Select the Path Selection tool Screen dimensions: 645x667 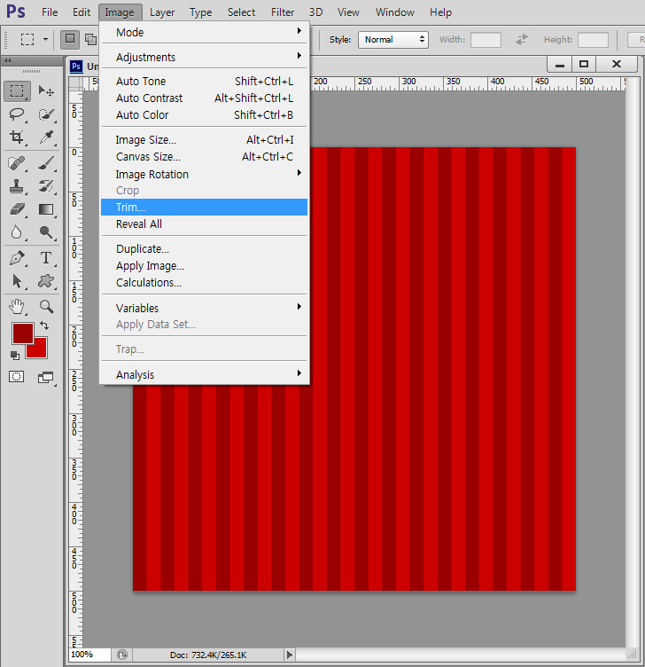pyautogui.click(x=17, y=281)
